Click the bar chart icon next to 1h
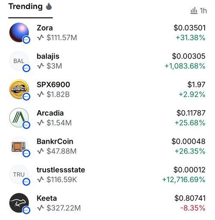 (194, 11)
